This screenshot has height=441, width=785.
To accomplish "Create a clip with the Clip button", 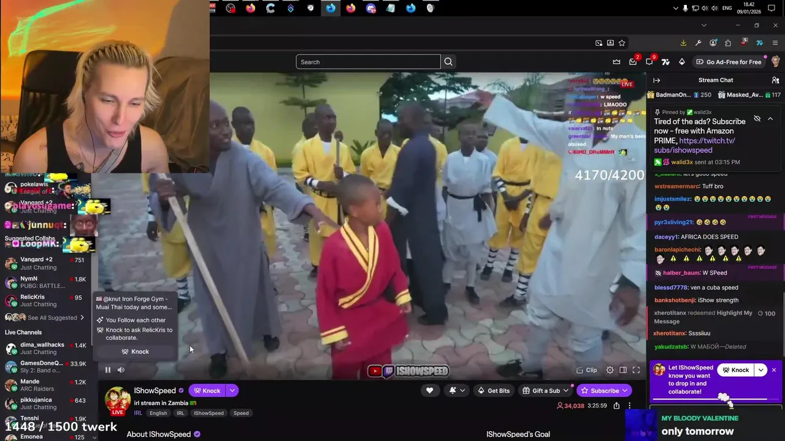I will pyautogui.click(x=587, y=370).
